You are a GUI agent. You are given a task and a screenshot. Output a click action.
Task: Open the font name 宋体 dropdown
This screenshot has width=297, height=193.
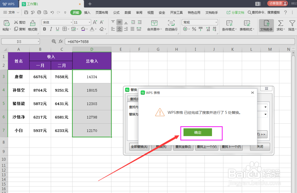pos(71,22)
